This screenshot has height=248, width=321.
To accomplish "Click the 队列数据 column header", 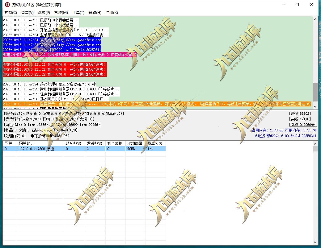I will pyautogui.click(x=74, y=143).
